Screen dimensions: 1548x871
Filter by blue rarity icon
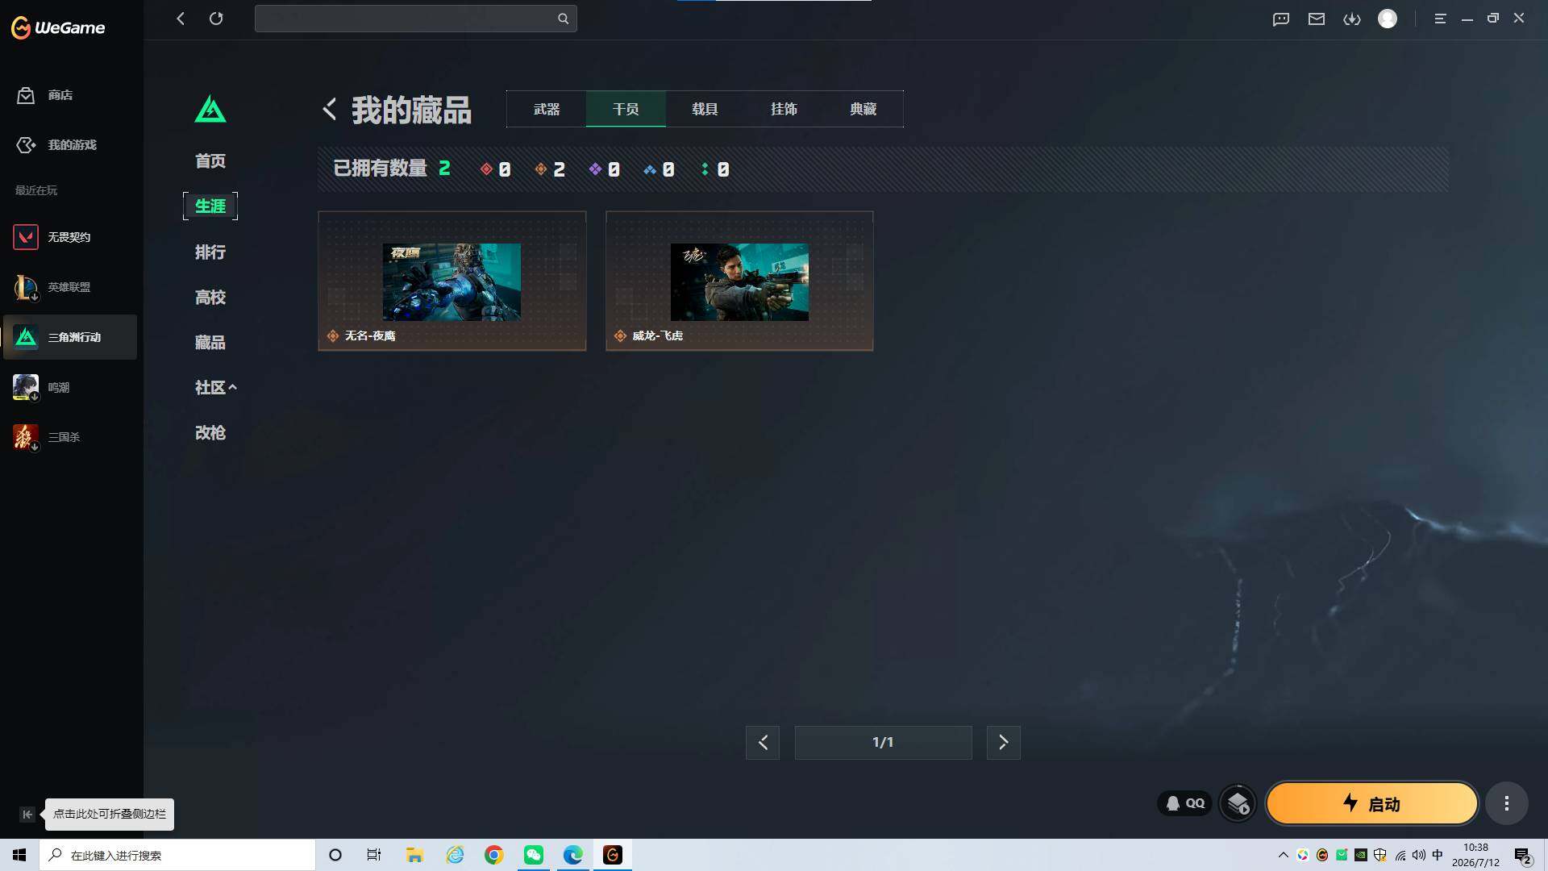click(650, 169)
